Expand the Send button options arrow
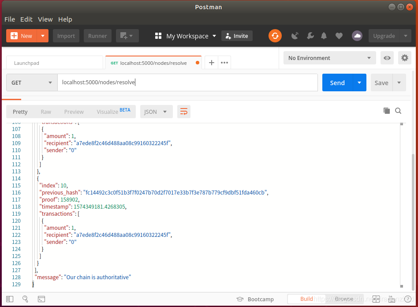 pos(359,82)
